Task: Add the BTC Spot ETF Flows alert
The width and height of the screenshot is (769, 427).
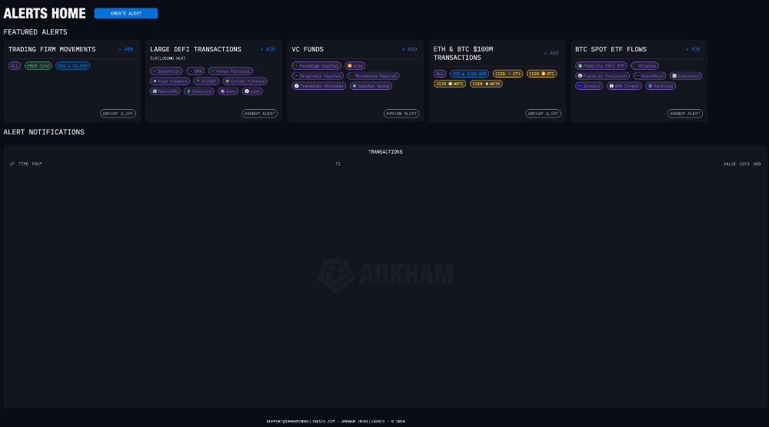Action: pos(692,49)
